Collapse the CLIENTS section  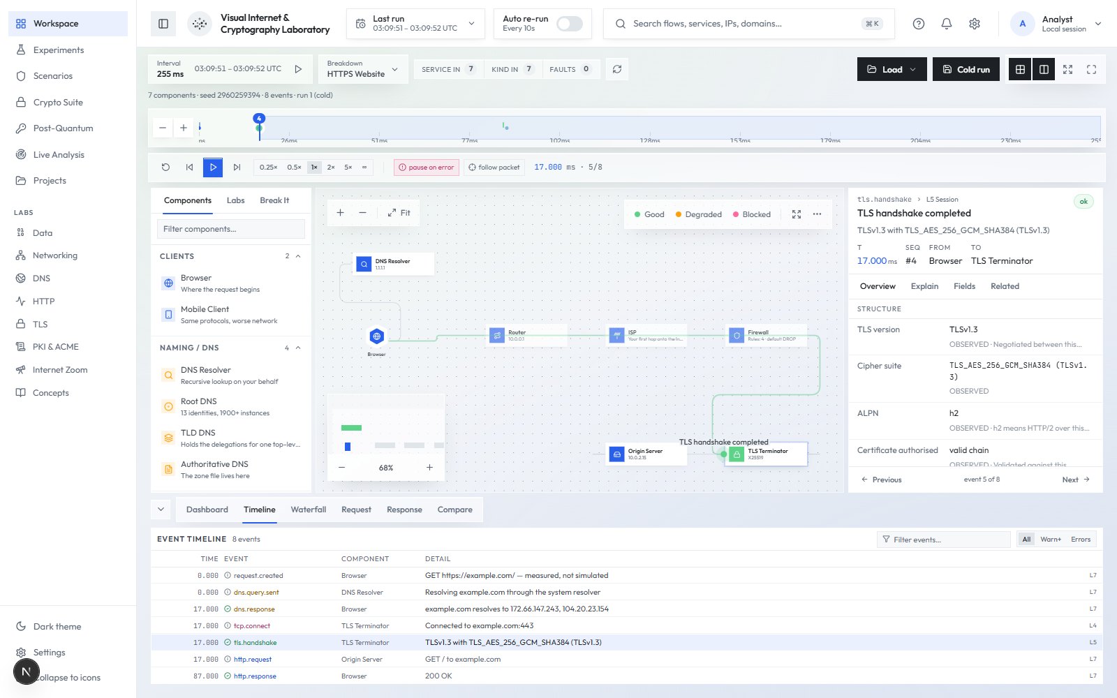point(298,256)
